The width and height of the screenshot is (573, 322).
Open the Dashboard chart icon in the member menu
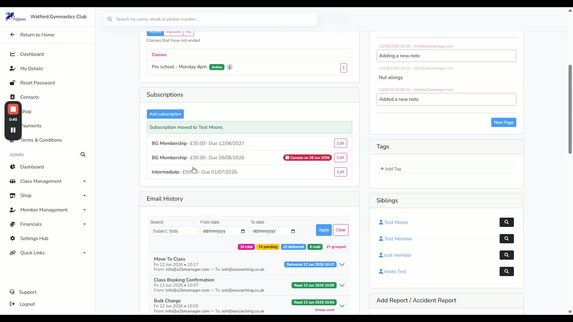click(13, 54)
